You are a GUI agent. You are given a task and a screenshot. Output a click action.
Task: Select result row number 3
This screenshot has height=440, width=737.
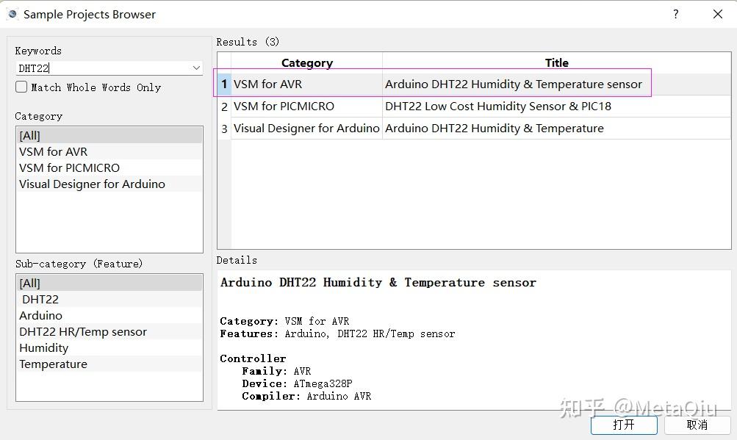coord(224,129)
